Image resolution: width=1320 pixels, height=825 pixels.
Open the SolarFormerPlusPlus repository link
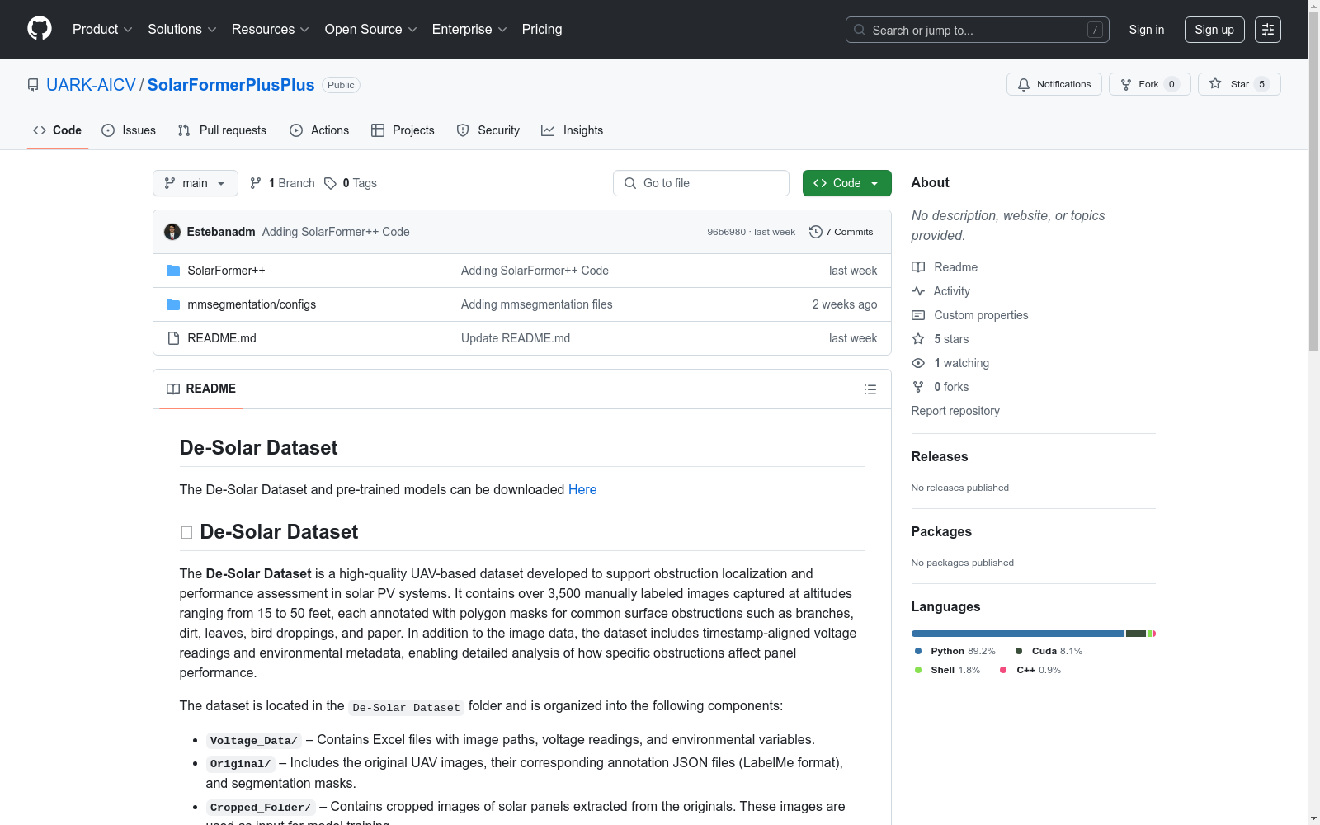231,85
